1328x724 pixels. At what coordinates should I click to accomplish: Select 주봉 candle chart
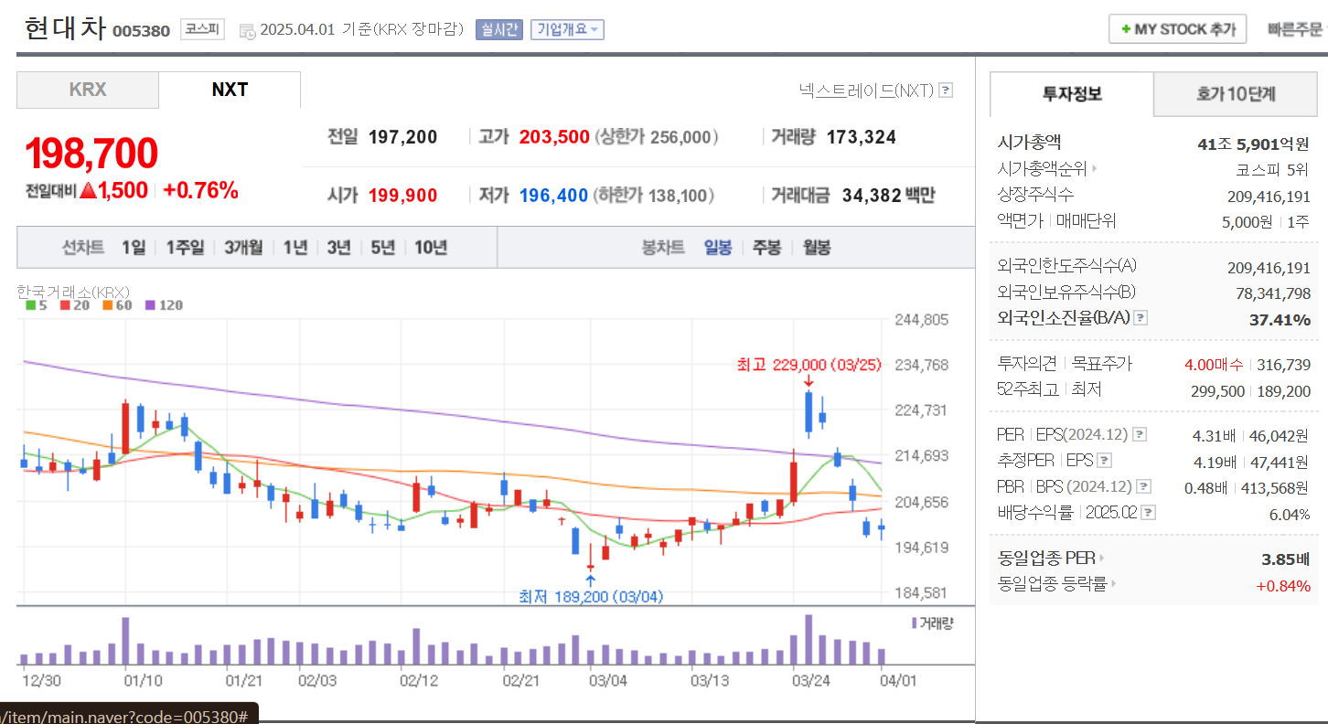(x=766, y=248)
